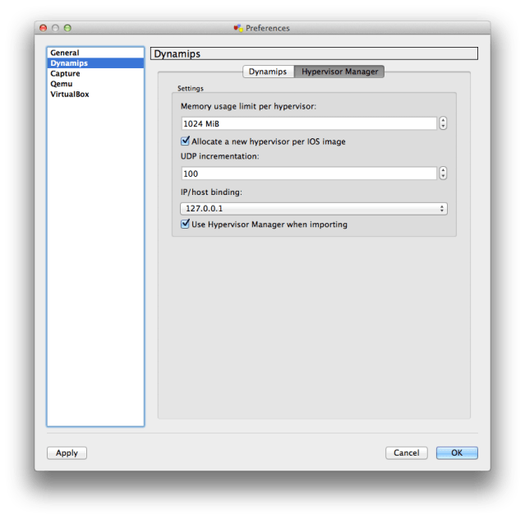
Task: Click the Apply button
Action: click(x=67, y=453)
